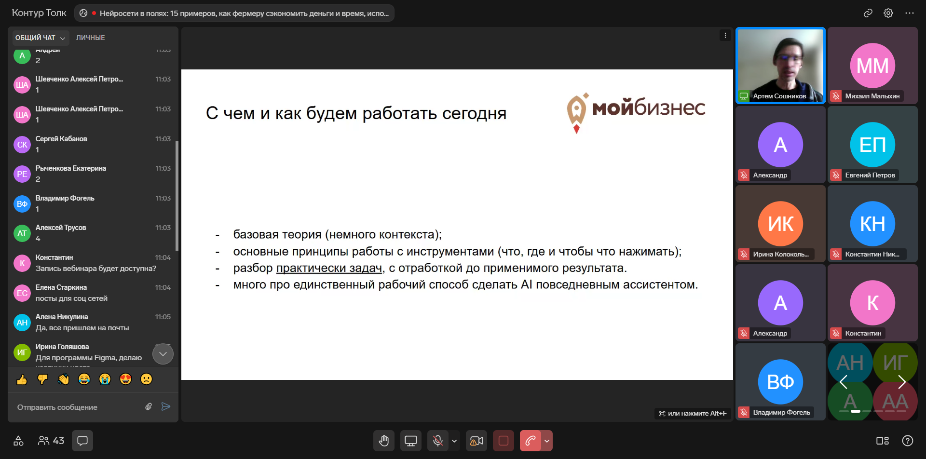Open the ОБЩИЙ ЧАТ tab dropdown
The image size is (926, 459).
coord(41,38)
